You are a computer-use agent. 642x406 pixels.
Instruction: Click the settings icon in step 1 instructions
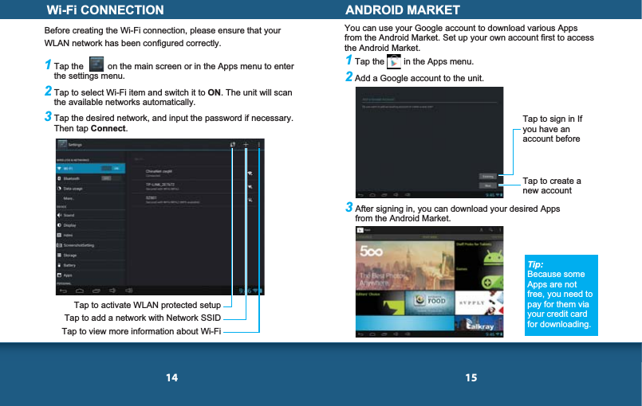point(96,64)
